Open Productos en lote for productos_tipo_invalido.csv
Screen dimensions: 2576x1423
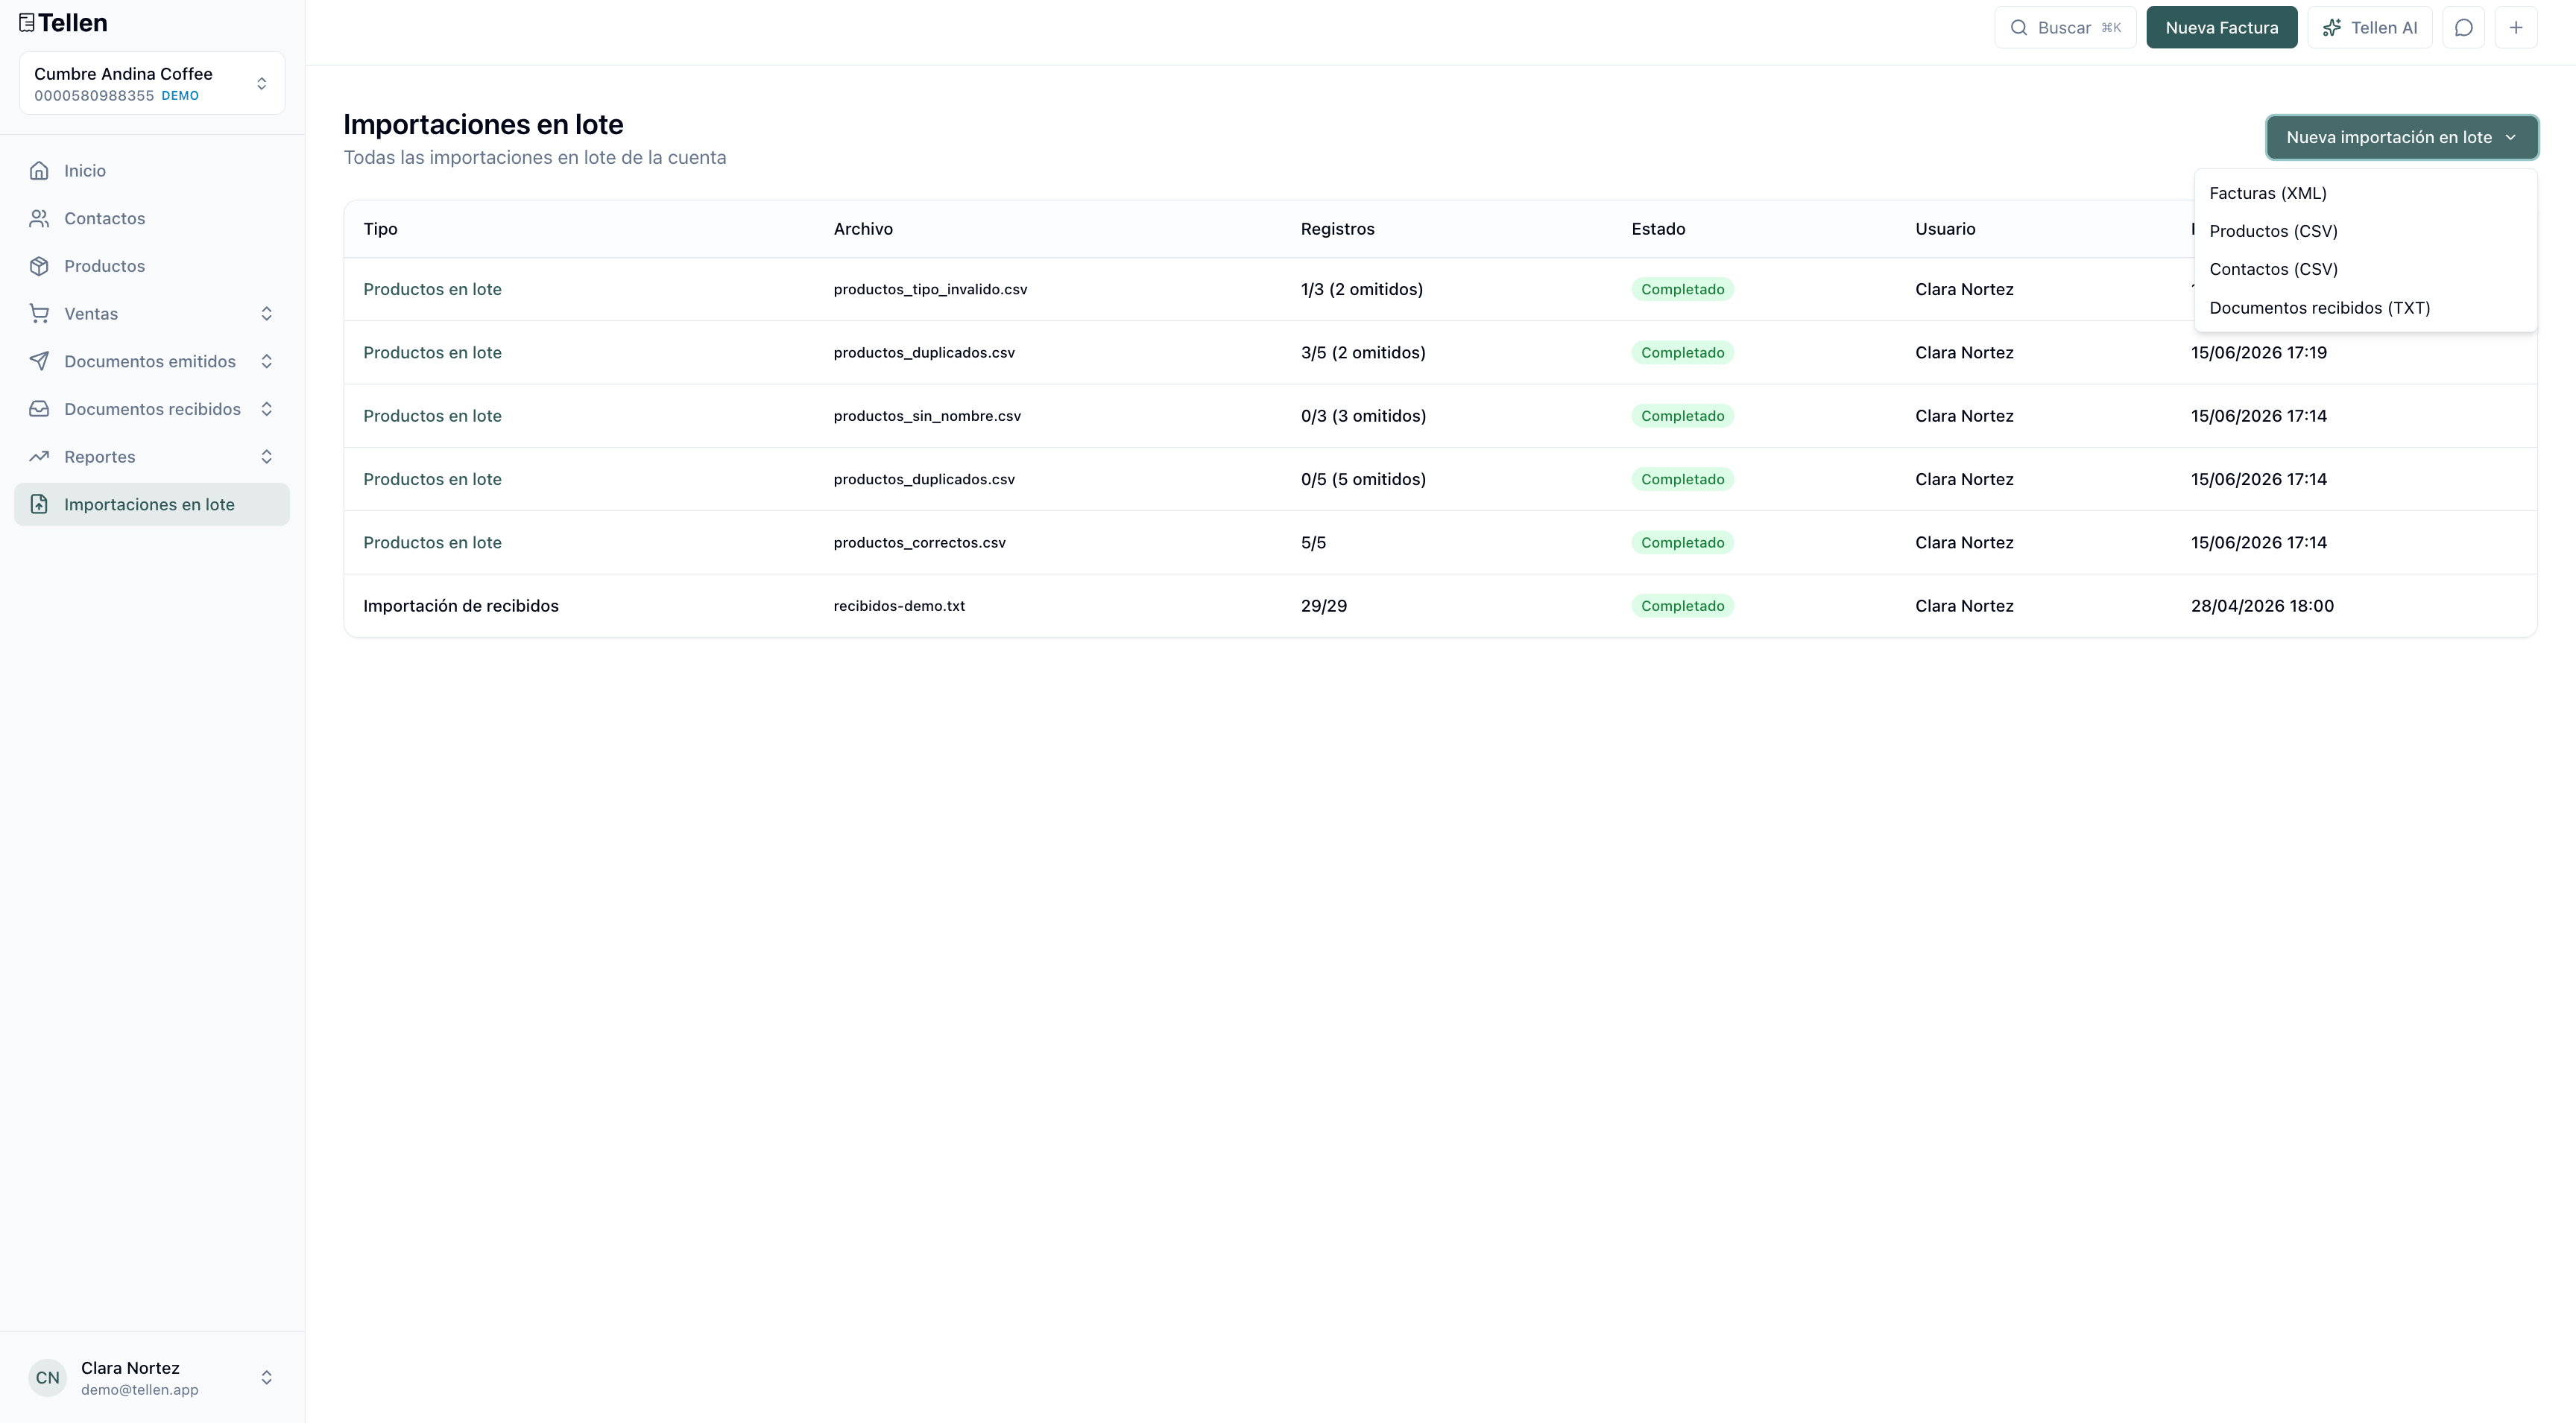pos(432,290)
